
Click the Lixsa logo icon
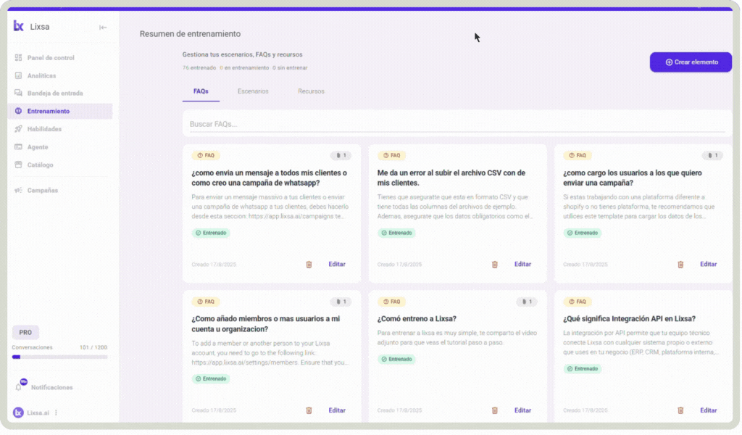(x=19, y=27)
